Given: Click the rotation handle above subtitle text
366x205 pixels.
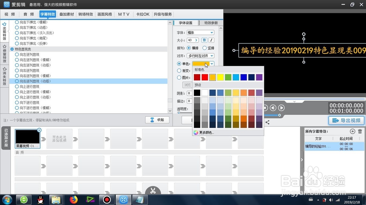Looking at the screenshot, I should tap(304, 34).
